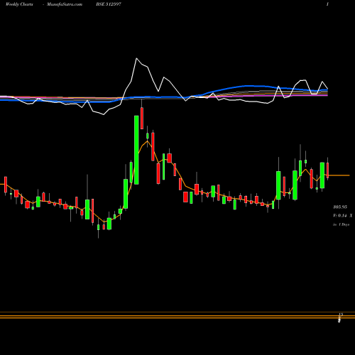Click the last red candlestick on the right edge
Image resolution: width=355 pixels, height=355 pixels.
coord(328,170)
